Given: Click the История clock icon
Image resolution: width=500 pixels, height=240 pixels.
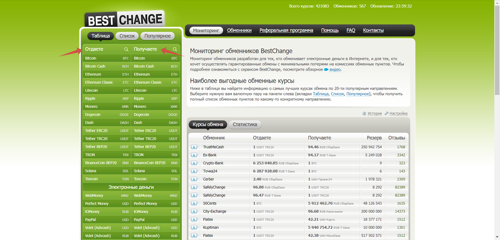Looking at the screenshot, I should point(364,113).
